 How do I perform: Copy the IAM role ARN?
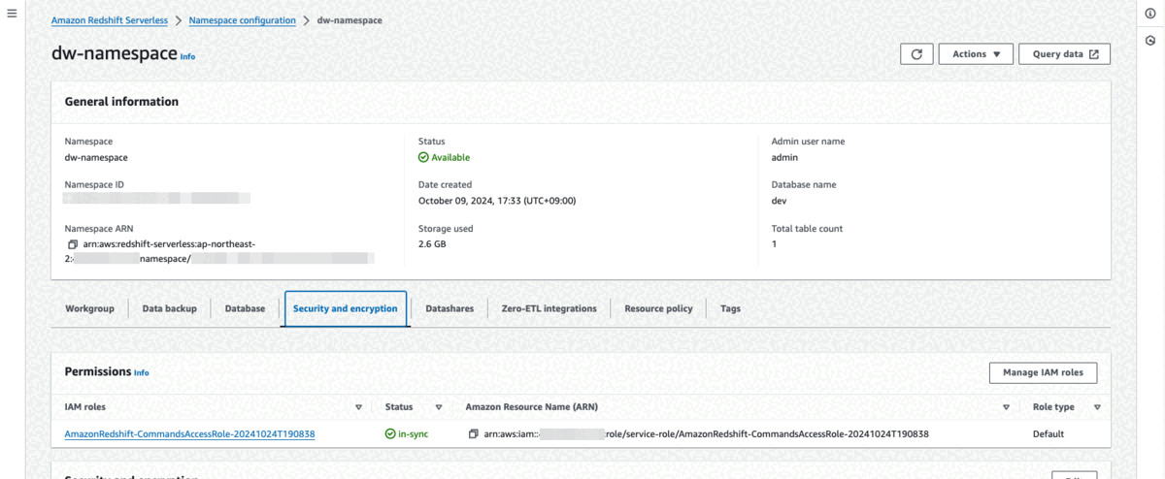[x=473, y=434]
